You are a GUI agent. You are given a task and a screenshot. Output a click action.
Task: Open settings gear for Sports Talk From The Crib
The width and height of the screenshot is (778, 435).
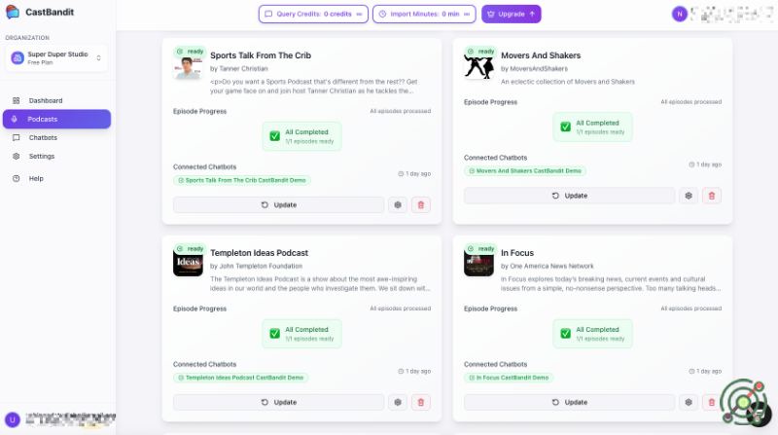[398, 204]
